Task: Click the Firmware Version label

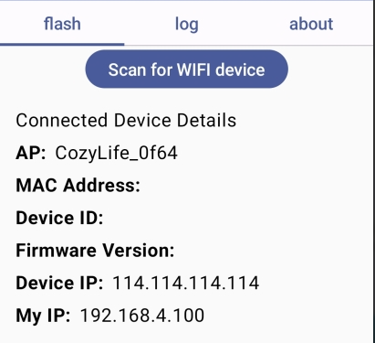Action: tap(95, 251)
